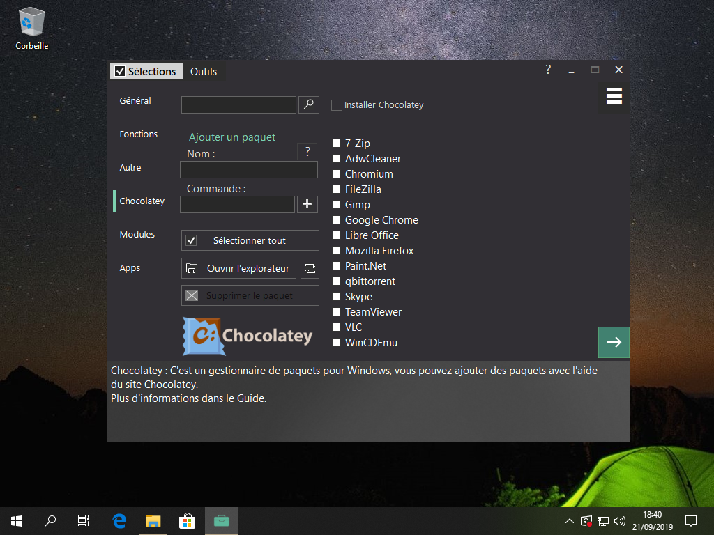Open the Fonctions section

coord(139,134)
